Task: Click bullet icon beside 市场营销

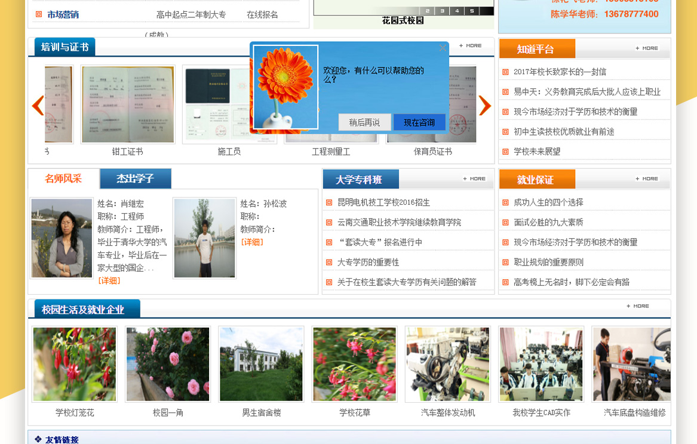Action: (x=39, y=14)
